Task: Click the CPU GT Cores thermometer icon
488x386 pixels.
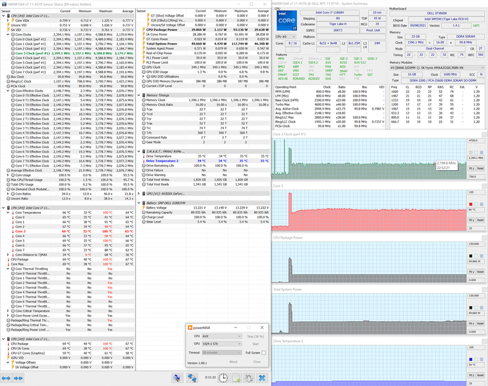Action: [8, 353]
